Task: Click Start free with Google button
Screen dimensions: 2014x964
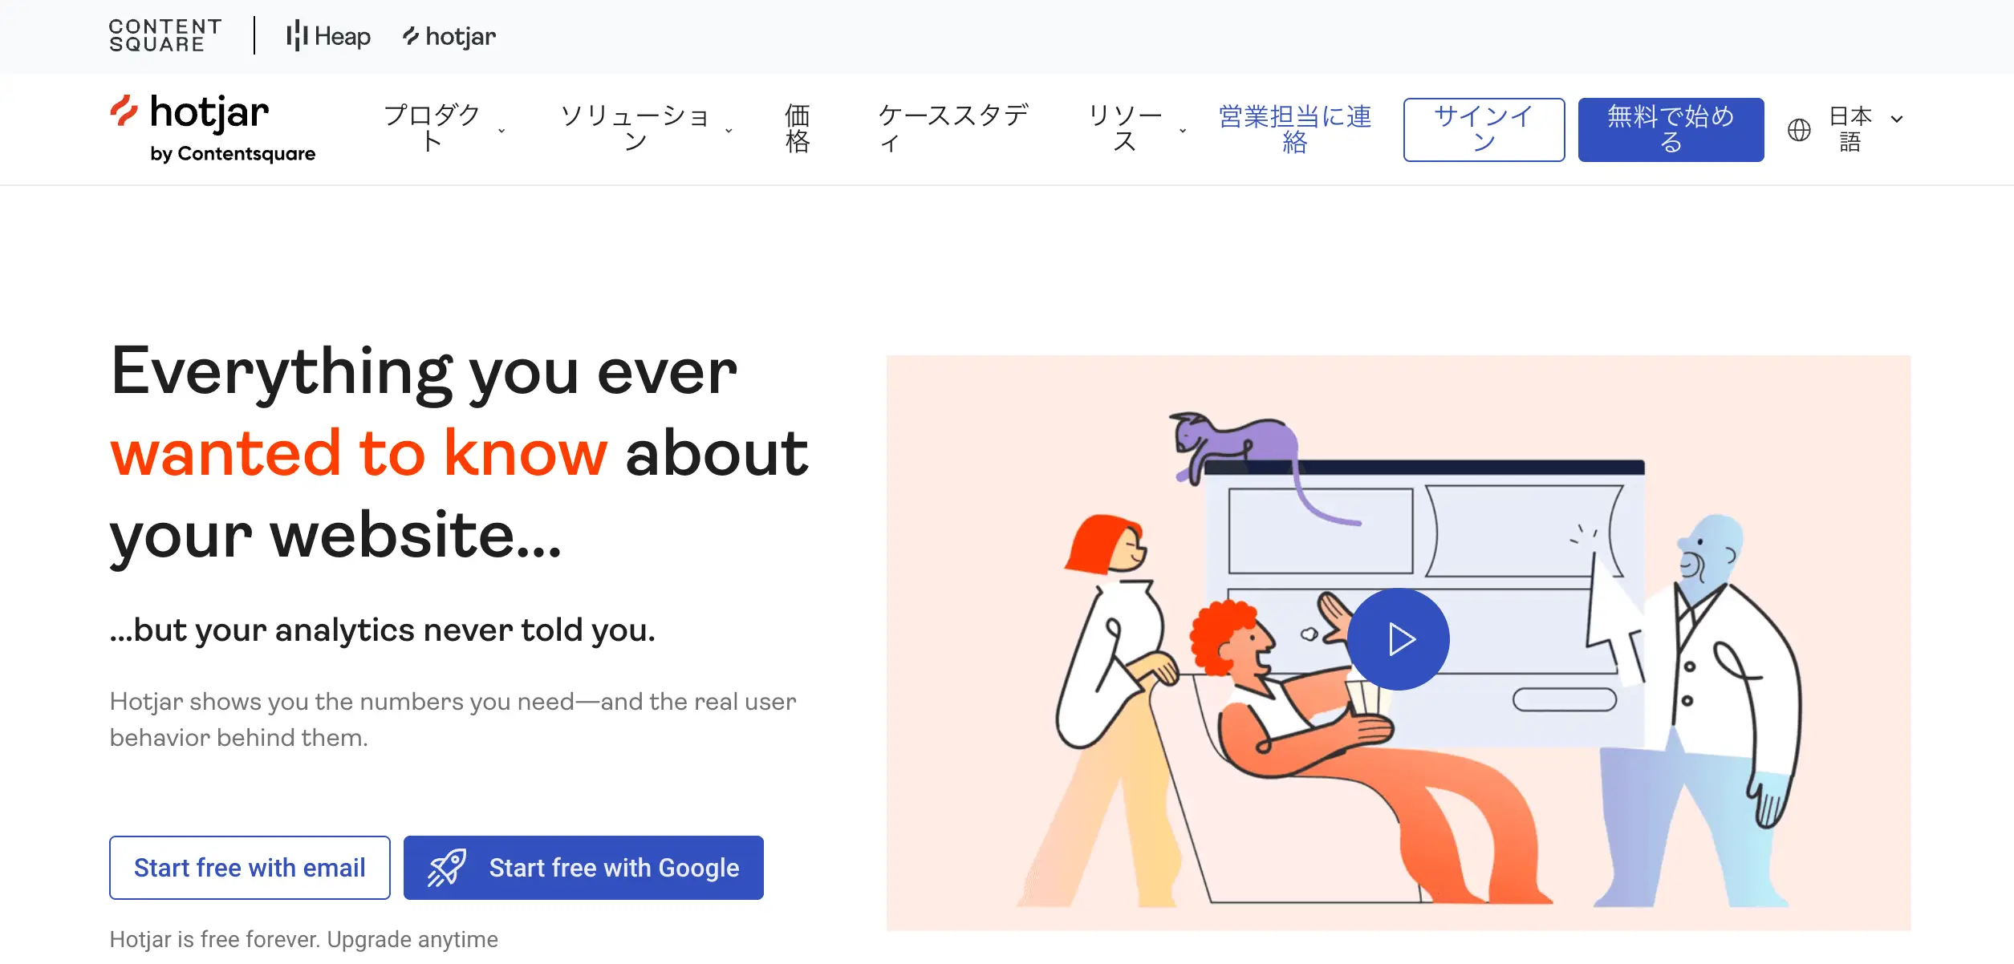Action: 583,868
